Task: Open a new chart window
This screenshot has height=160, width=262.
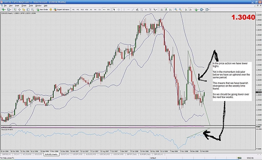Action: [x=3, y=10]
